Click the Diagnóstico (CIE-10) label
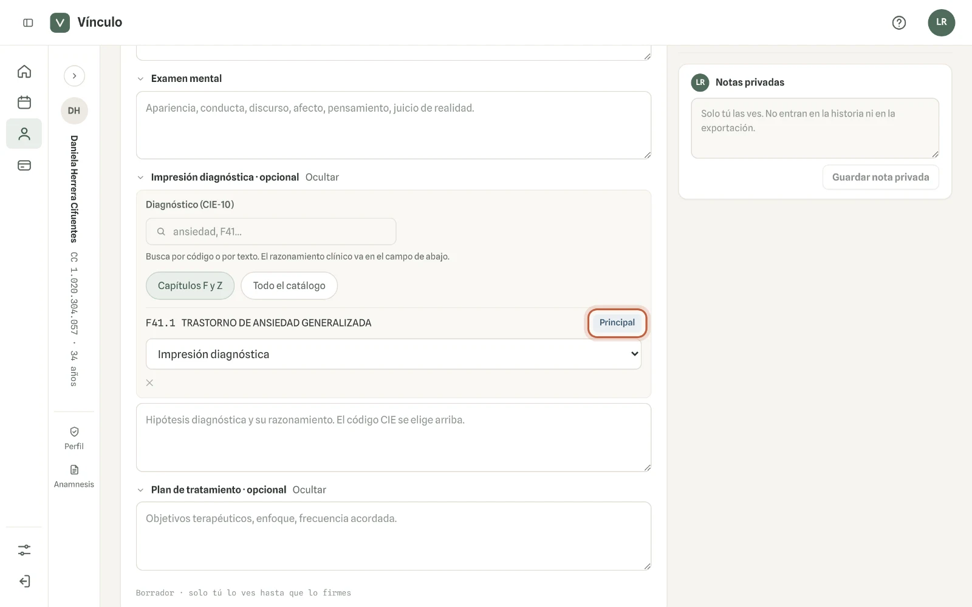 click(190, 205)
